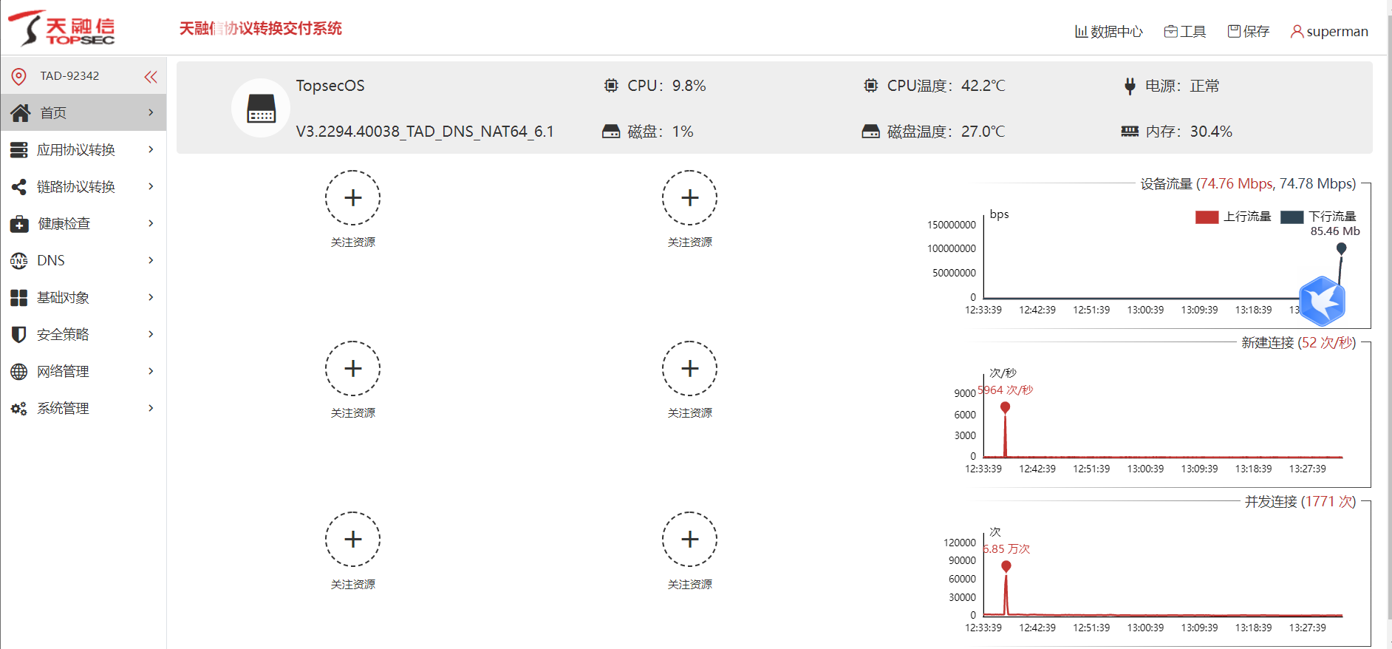
Task: Open the superman user account menu
Action: (1329, 32)
